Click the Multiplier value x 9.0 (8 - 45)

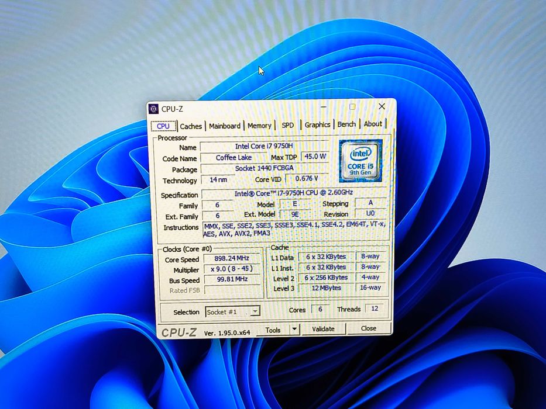point(232,269)
